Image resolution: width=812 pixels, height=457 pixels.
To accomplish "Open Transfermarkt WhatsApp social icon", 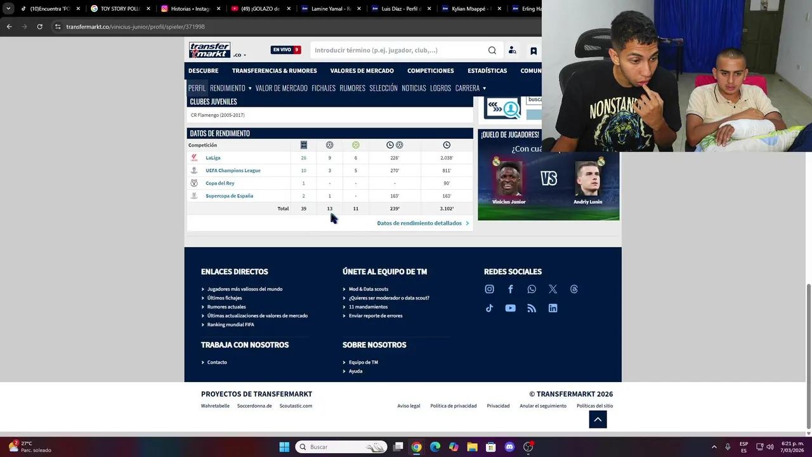I will click(x=532, y=289).
